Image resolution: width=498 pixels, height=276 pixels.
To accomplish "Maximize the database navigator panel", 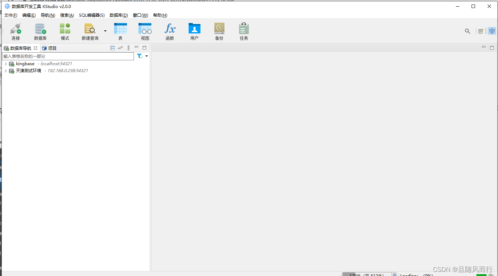I will [144, 48].
